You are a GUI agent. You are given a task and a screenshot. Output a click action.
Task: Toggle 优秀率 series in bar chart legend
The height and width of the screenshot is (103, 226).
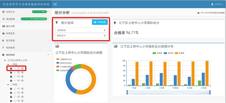(x=157, y=53)
